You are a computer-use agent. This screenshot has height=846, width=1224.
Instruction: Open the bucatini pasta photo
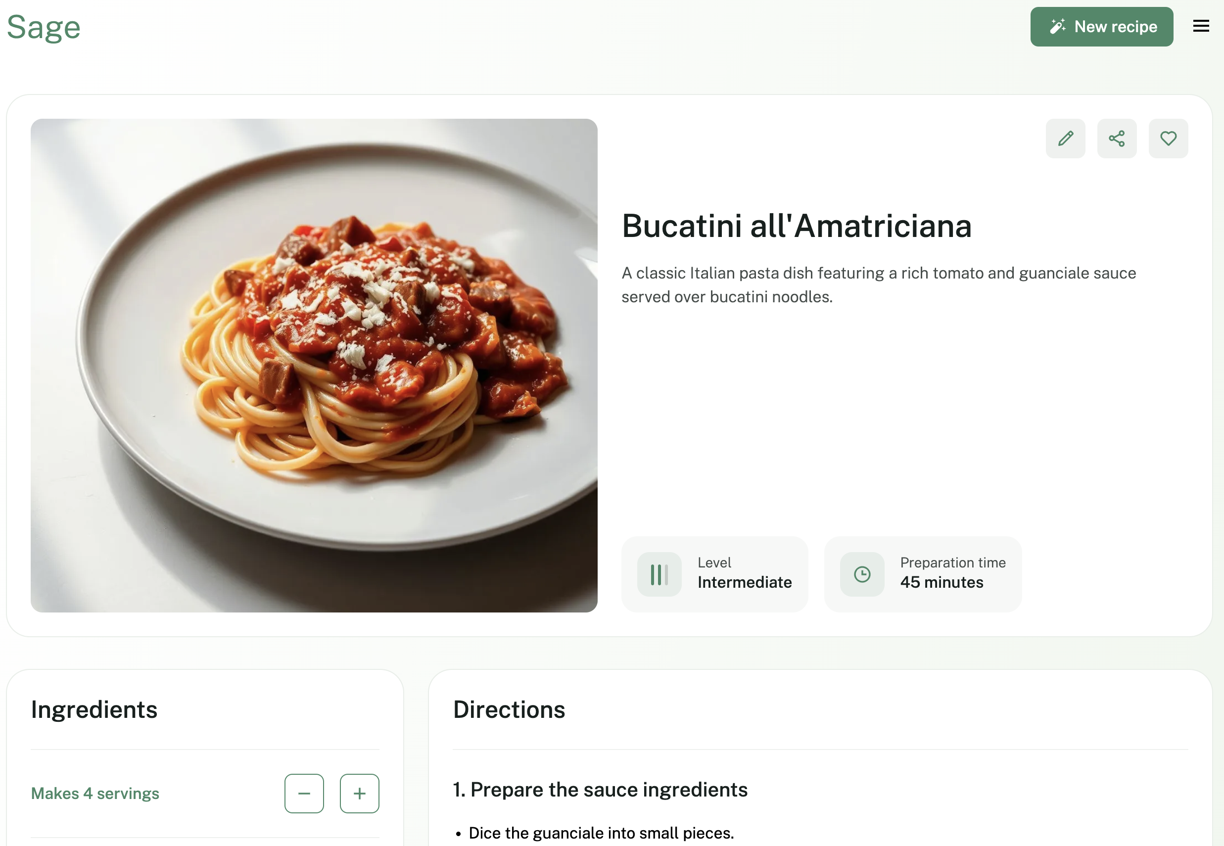tap(314, 365)
